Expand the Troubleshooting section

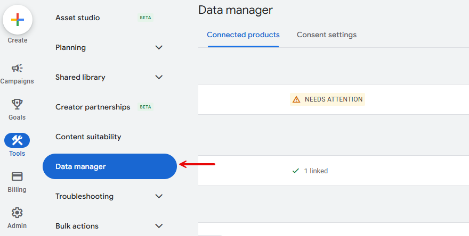click(159, 196)
